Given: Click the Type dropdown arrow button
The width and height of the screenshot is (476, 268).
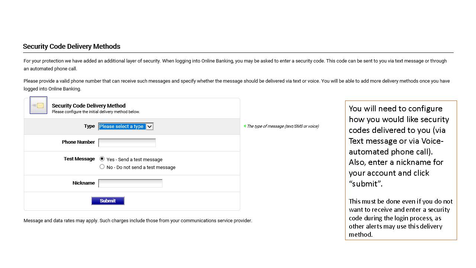Looking at the screenshot, I should click(149, 127).
